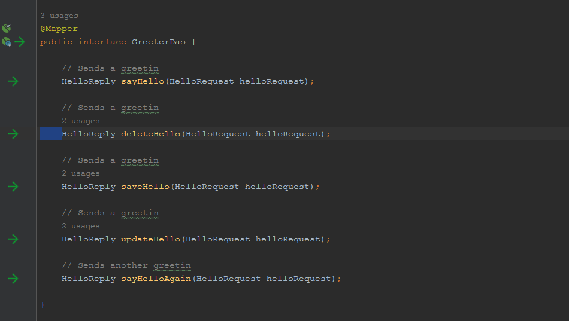Click HelloRequest parameter type in sayHello signature
The height and width of the screenshot is (321, 569).
tap(202, 81)
